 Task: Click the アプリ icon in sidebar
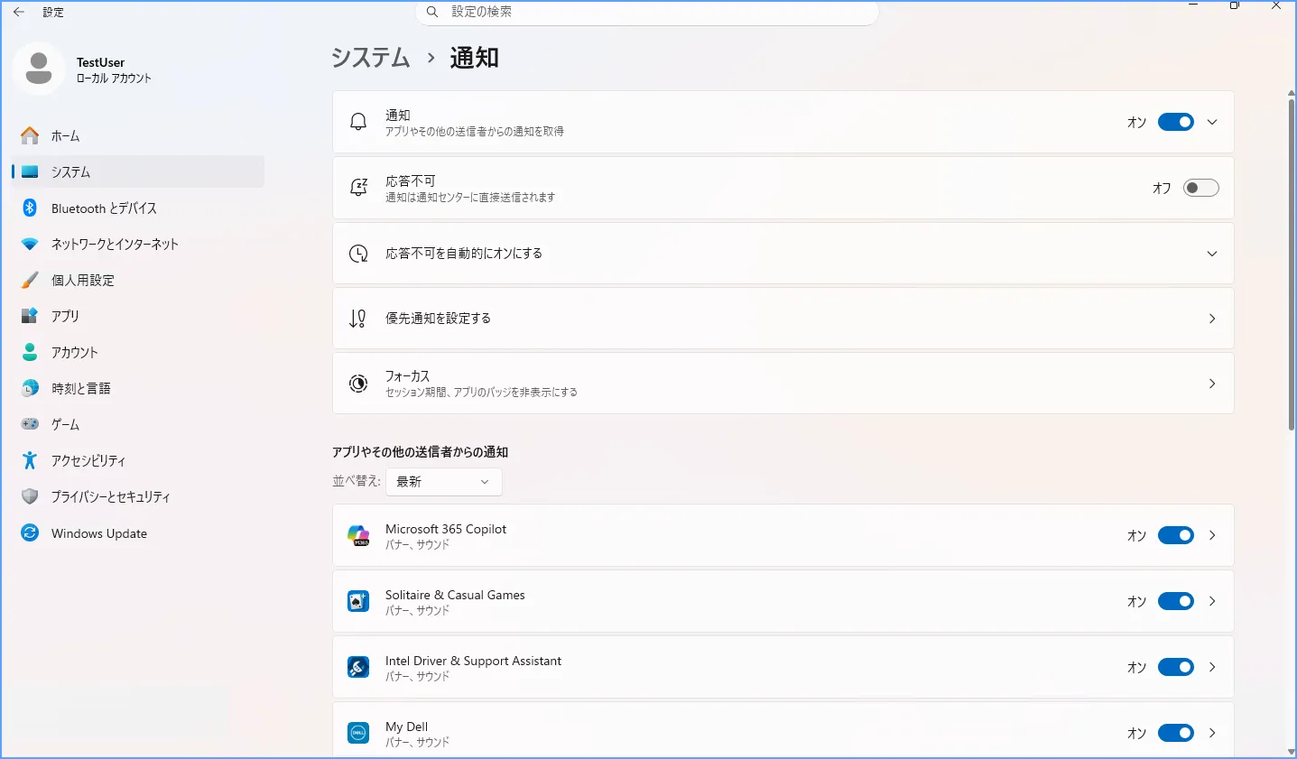(30, 316)
